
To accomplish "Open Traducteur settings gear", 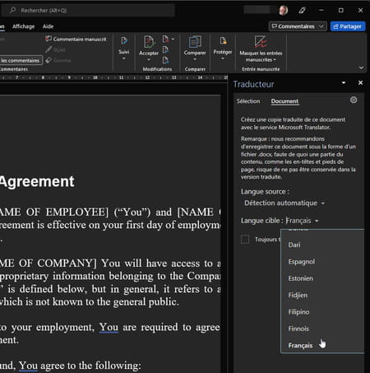I will pos(354,100).
